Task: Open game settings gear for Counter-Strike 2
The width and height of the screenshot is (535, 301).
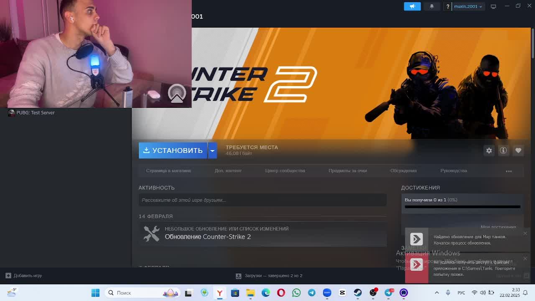Action: pos(489,150)
